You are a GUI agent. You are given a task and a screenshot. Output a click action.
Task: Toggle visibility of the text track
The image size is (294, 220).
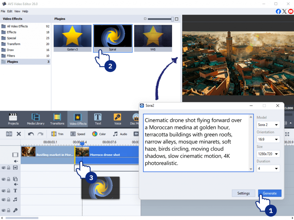click(3, 191)
